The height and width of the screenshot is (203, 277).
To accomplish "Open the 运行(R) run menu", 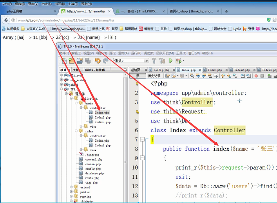I will point(136,53).
